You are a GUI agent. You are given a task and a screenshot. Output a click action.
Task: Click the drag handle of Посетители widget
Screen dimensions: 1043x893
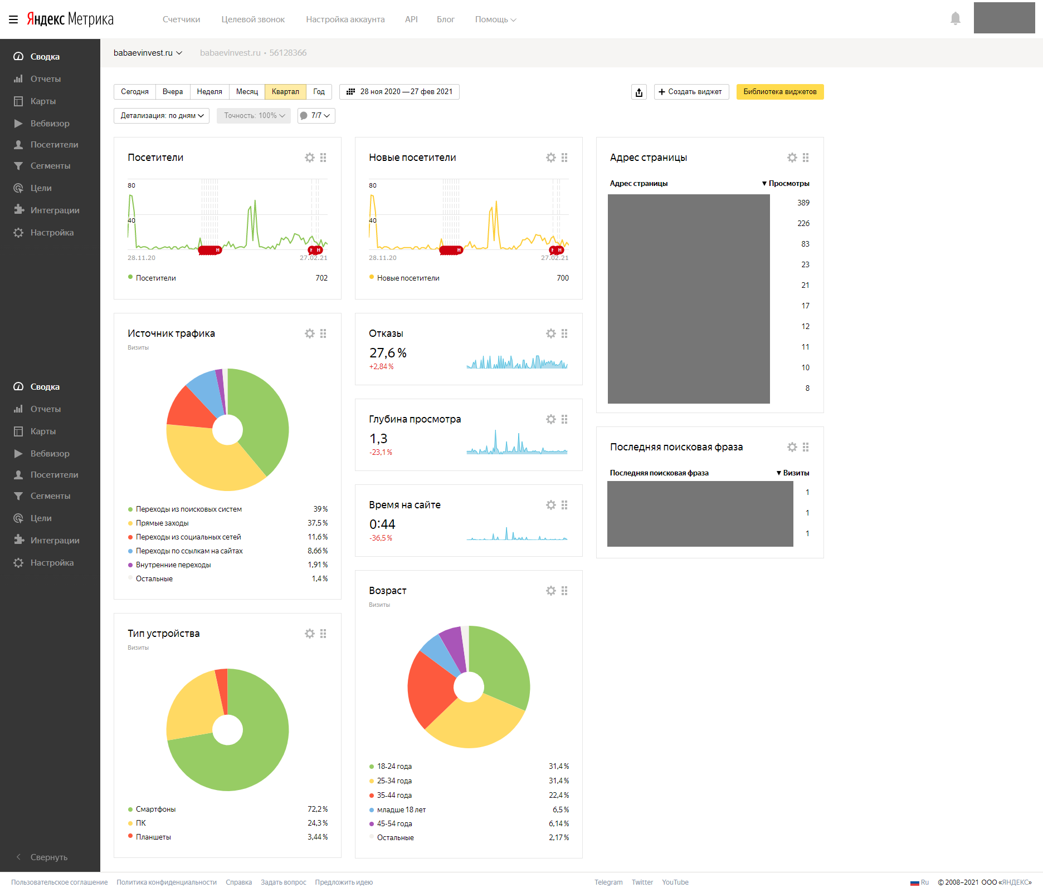pos(323,158)
